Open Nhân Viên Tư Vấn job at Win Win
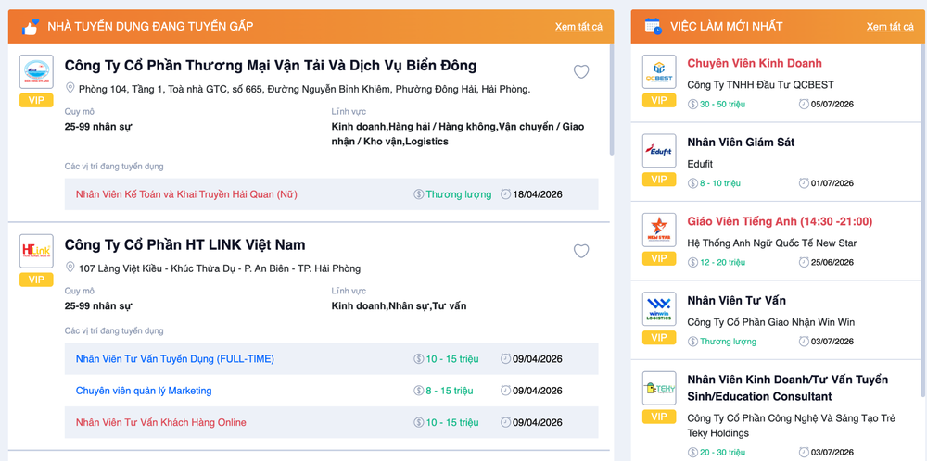The height and width of the screenshot is (461, 927). pyautogui.click(x=737, y=301)
